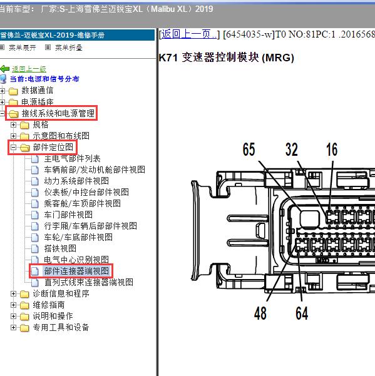Open 动力系统部件视图
The image size is (375, 376).
pyautogui.click(x=76, y=181)
